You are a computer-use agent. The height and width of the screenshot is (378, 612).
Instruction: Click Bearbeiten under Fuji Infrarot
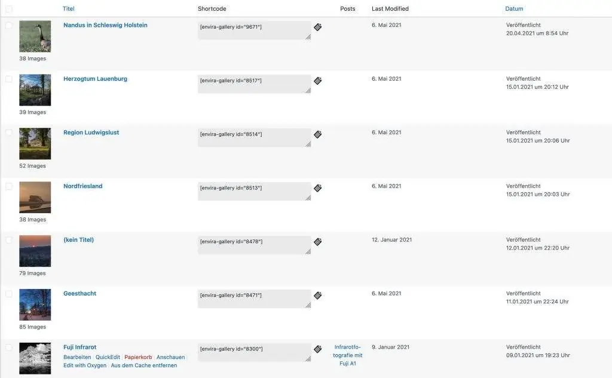coord(77,357)
